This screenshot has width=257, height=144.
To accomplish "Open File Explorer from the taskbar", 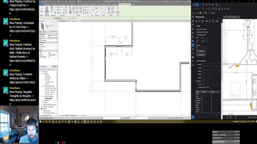I will (x=53, y=122).
